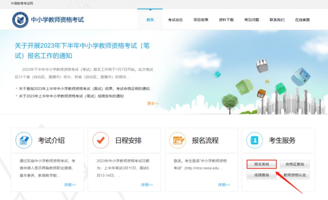Open the 面试结果、考试合格证明 notice link
The image size is (328, 200).
pos(86,89)
